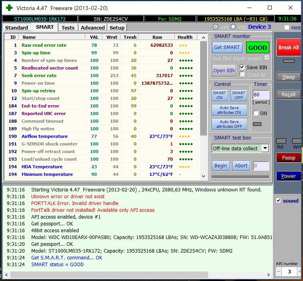The height and width of the screenshot is (281, 303).
Task: Click the SMART ON button
Action: click(x=219, y=96)
